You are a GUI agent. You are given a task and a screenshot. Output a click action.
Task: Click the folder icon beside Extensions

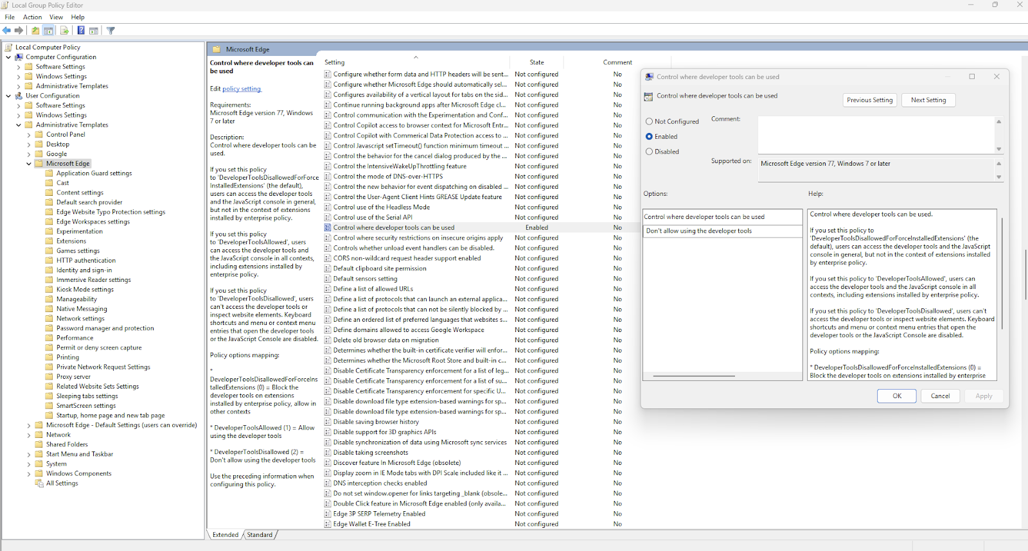click(49, 241)
